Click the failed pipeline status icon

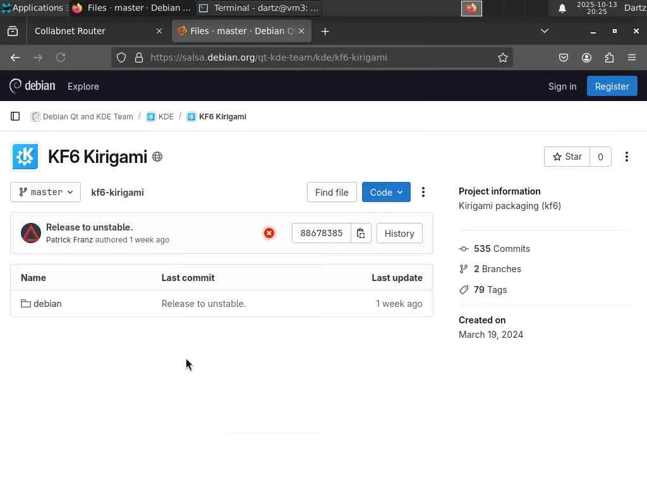point(269,233)
